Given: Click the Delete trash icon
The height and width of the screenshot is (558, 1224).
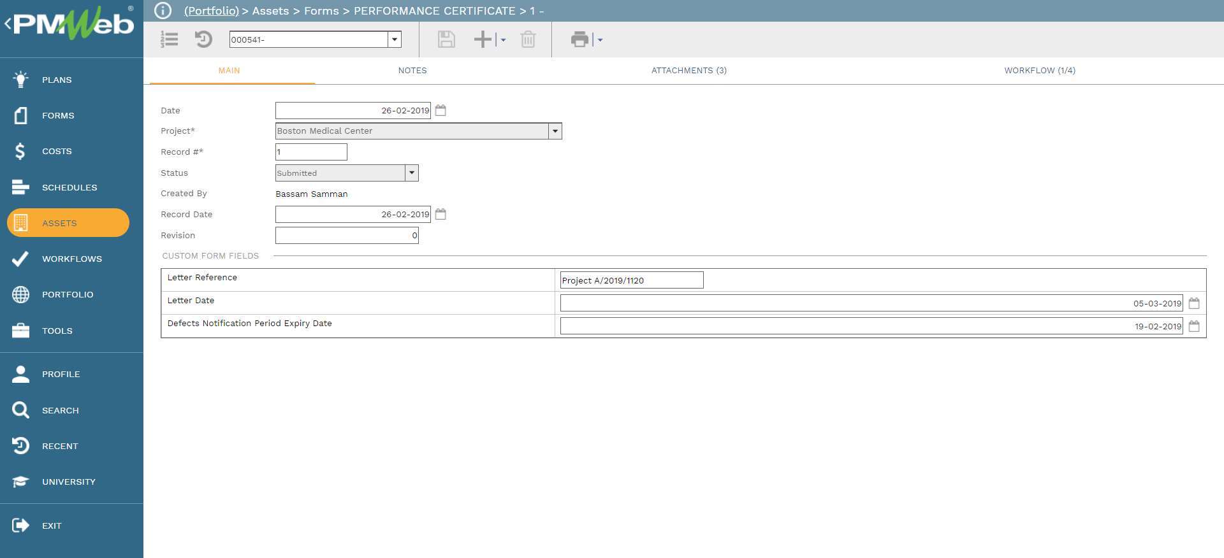Looking at the screenshot, I should [528, 39].
